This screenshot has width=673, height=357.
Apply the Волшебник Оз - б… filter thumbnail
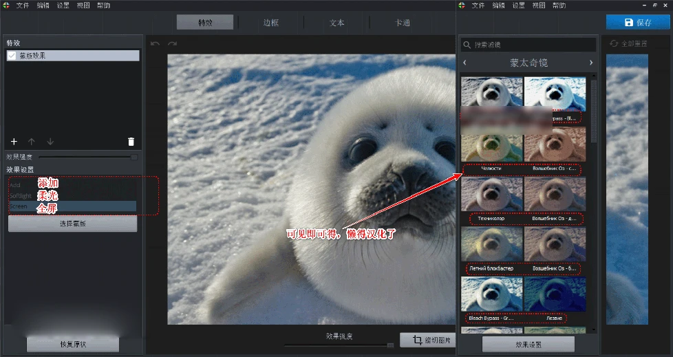(555, 244)
